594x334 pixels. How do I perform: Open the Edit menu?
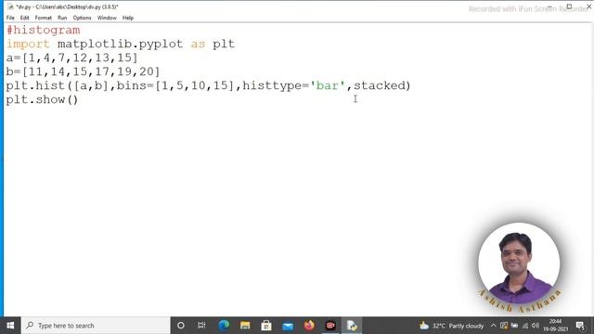tap(25, 18)
